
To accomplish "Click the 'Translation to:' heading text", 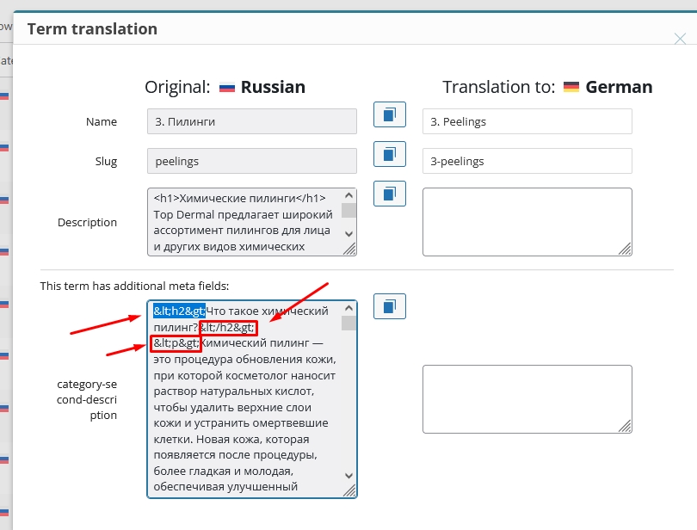I will pos(499,87).
